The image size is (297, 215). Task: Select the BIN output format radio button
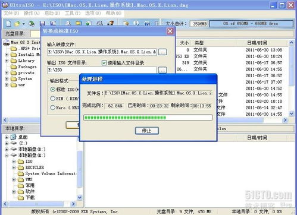click(52, 99)
